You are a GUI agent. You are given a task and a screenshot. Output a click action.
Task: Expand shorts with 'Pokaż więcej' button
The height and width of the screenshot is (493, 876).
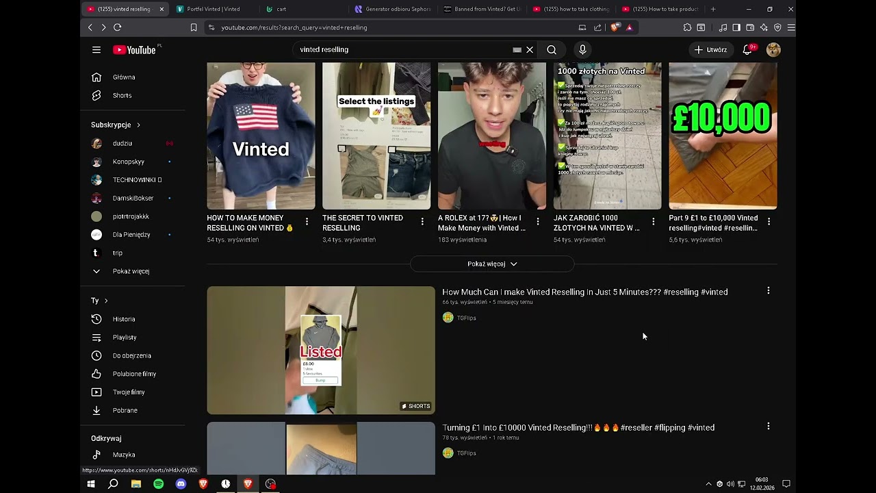tap(492, 264)
